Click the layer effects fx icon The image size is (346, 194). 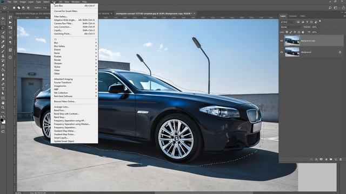316,160
